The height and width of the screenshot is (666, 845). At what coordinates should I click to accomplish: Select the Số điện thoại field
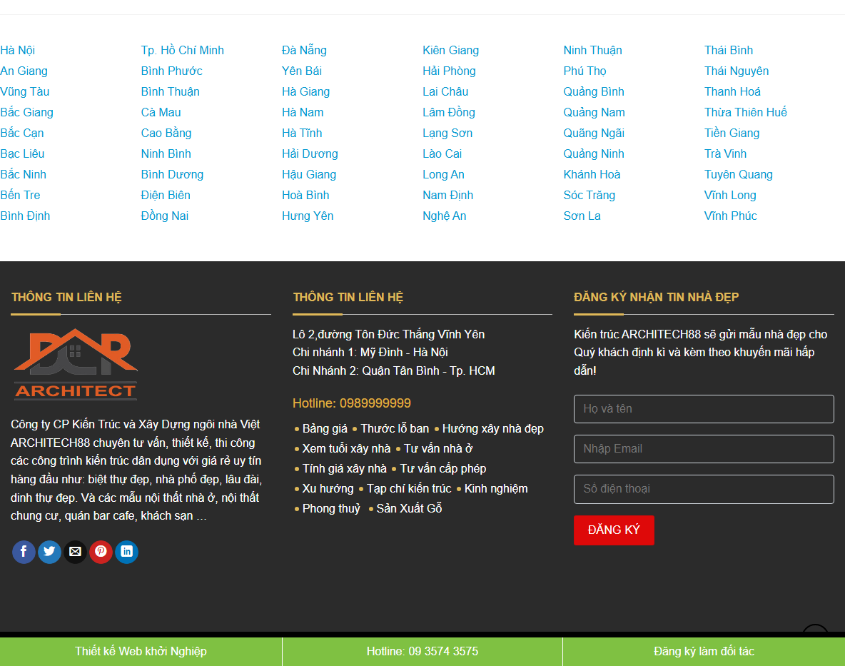click(x=704, y=489)
